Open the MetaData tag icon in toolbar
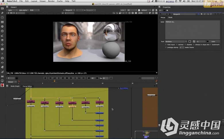 point(2,67)
